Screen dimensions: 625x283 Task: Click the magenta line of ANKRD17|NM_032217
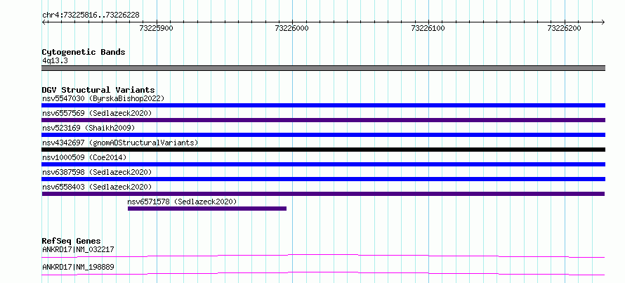coord(323,256)
